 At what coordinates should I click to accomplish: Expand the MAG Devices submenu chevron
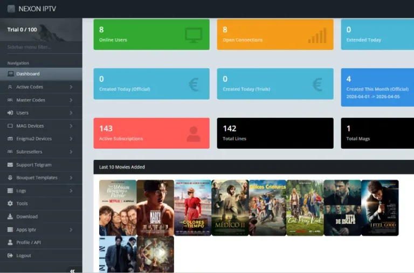tap(71, 126)
